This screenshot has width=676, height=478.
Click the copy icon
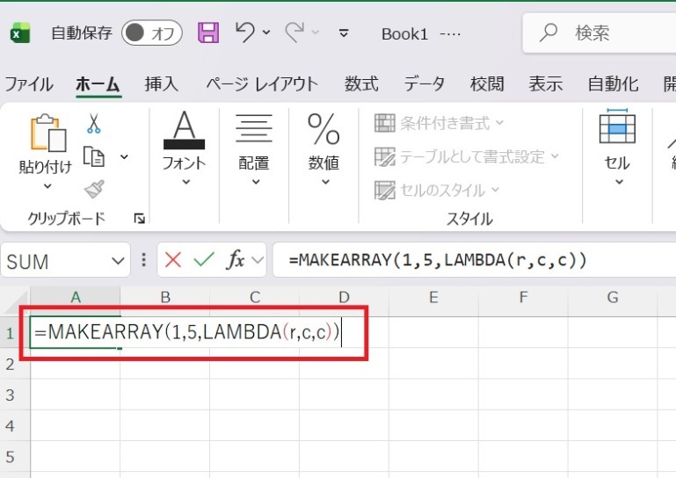[93, 156]
